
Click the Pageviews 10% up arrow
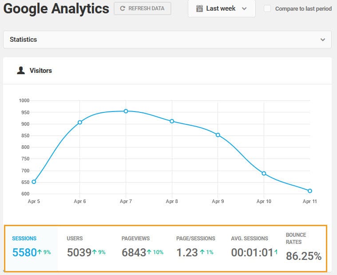point(149,252)
